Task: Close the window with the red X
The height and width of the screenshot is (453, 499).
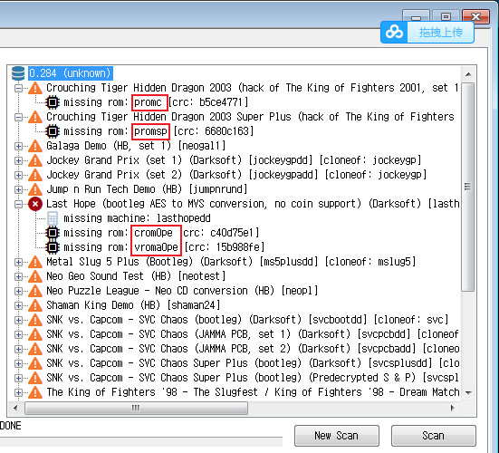Action: point(475,16)
